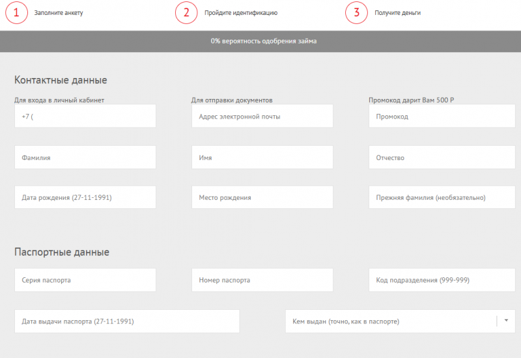521x358 pixels.
Task: Click the step 3 circle icon
Action: coord(356,12)
